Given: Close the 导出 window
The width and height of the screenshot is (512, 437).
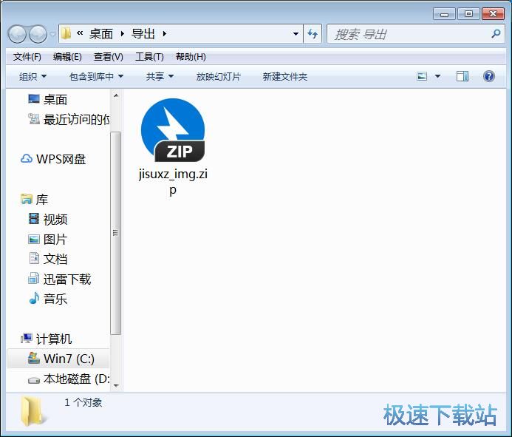Looking at the screenshot, I should (493, 14).
